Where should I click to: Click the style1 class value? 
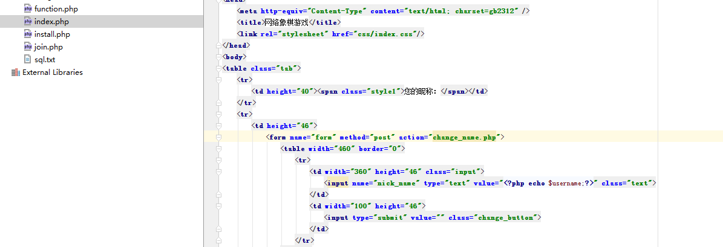click(x=384, y=91)
